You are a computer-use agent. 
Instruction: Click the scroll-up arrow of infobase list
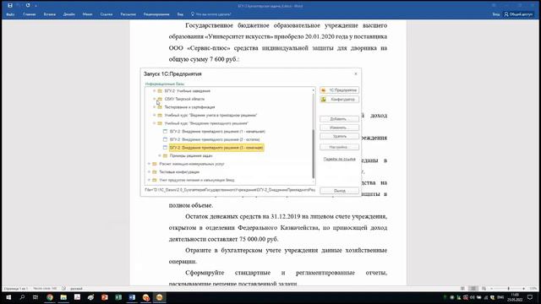[314, 90]
